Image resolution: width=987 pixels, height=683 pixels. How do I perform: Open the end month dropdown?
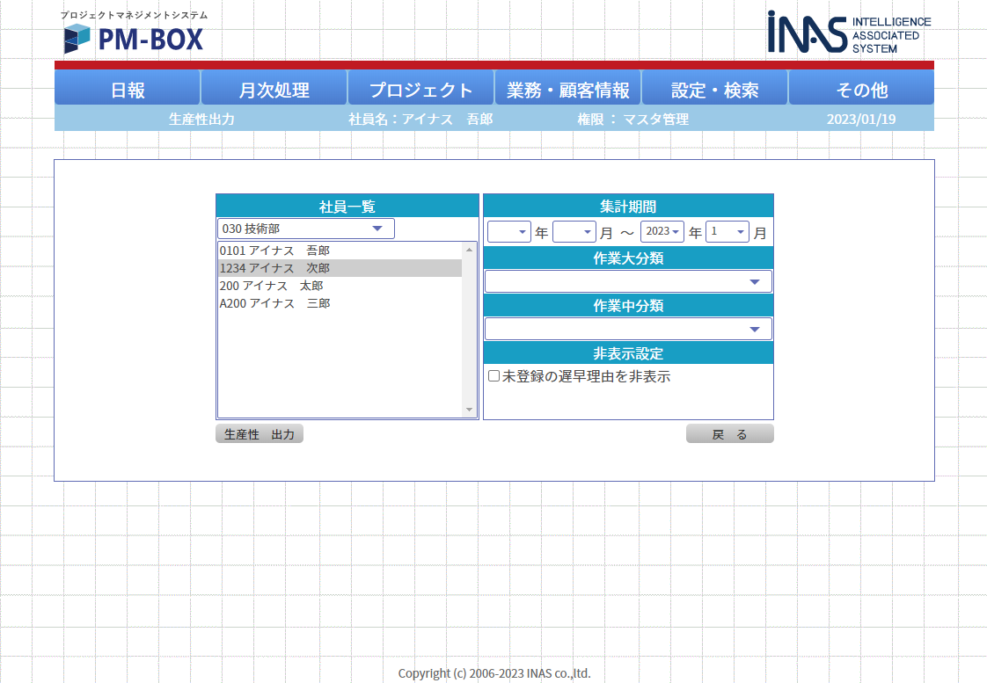727,232
